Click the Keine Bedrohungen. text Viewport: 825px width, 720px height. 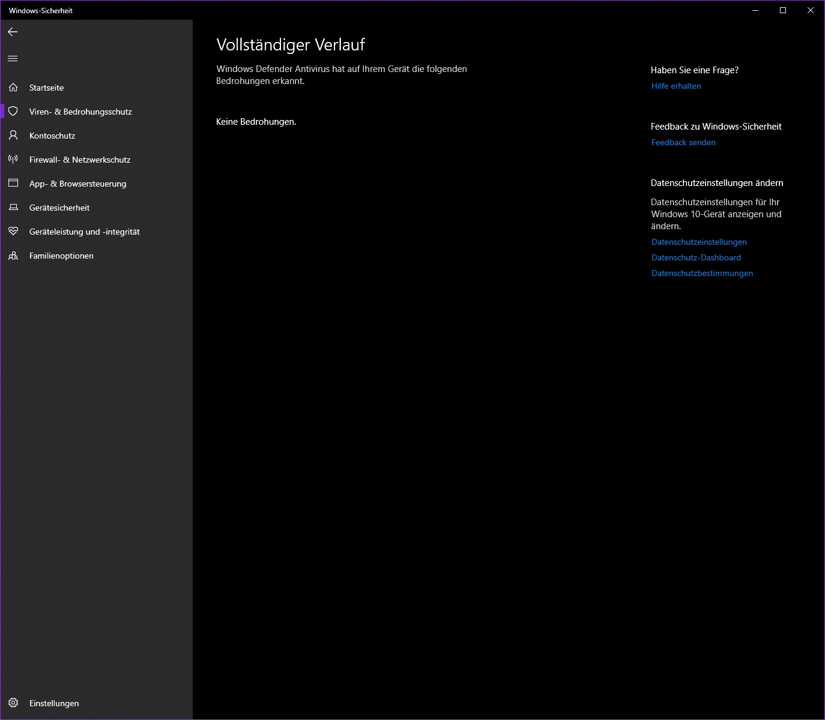256,122
